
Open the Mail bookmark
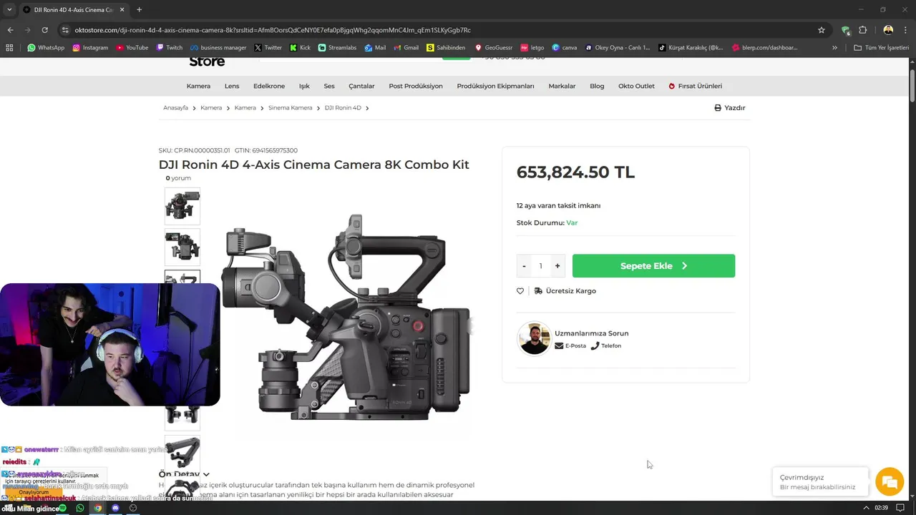(x=375, y=48)
